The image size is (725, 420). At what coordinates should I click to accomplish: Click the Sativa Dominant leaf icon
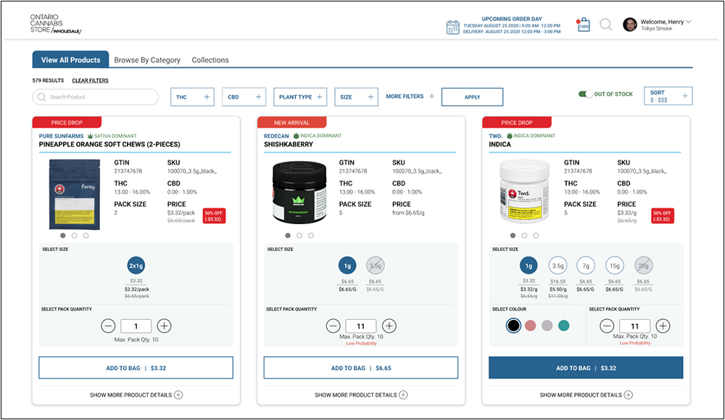click(x=90, y=136)
